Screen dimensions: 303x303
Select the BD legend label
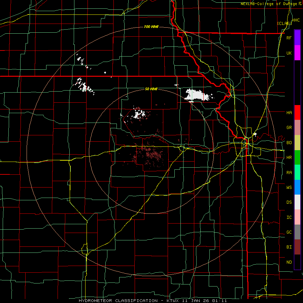pos(289,143)
